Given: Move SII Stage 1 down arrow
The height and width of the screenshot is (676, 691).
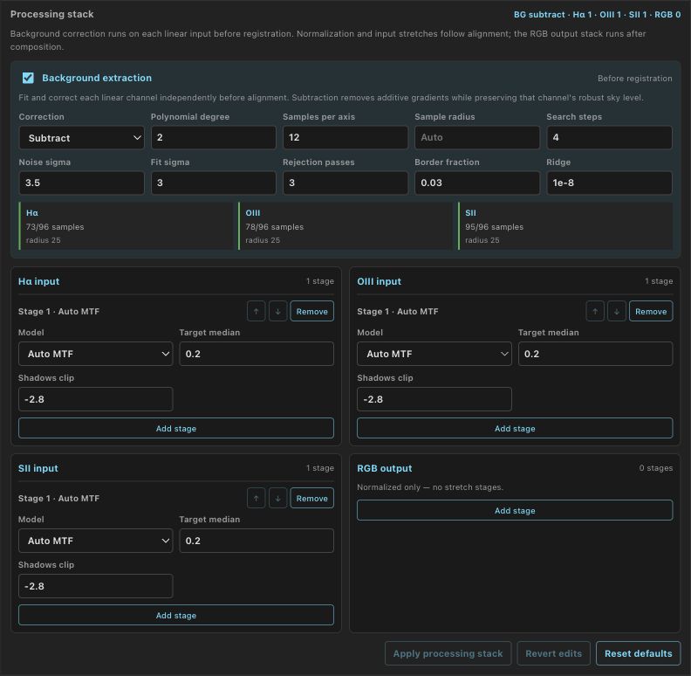Looking at the screenshot, I should click(278, 498).
